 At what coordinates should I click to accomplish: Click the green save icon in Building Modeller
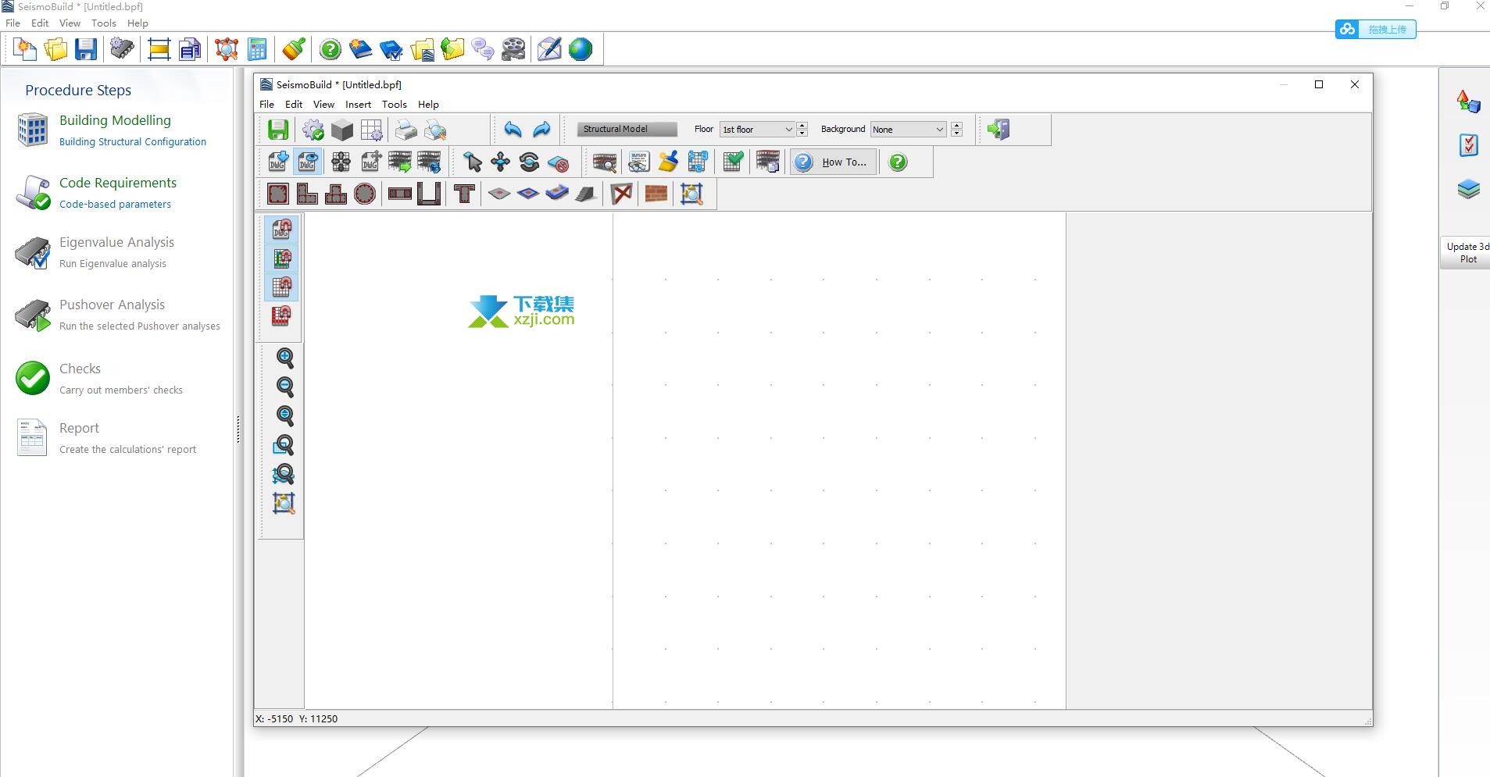278,130
